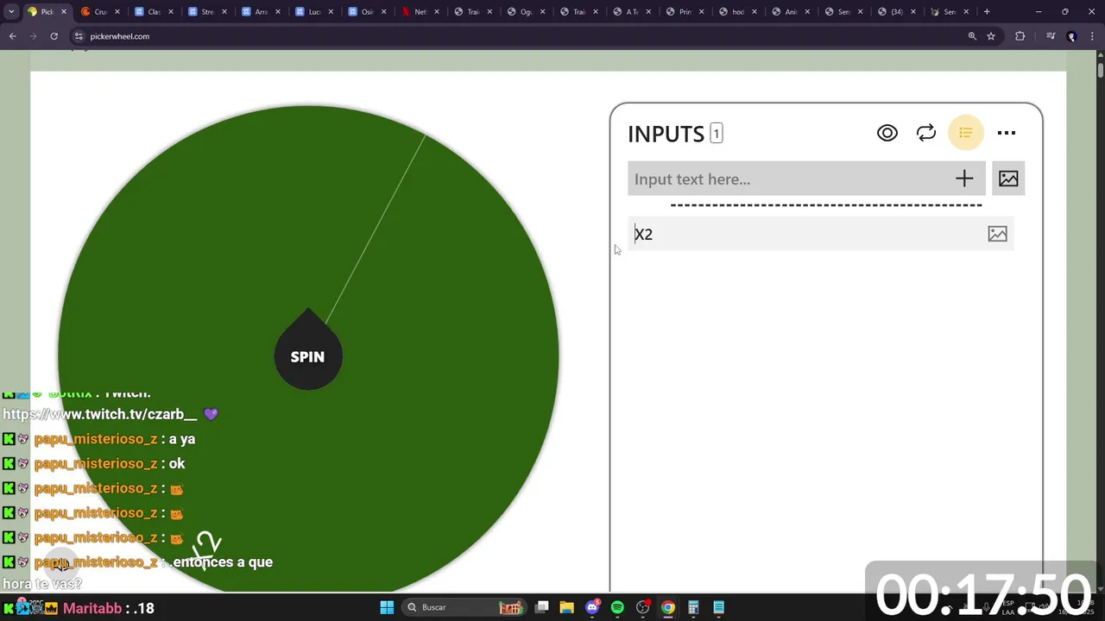1105x621 pixels.
Task: Add input using the plus icon
Action: click(x=964, y=179)
